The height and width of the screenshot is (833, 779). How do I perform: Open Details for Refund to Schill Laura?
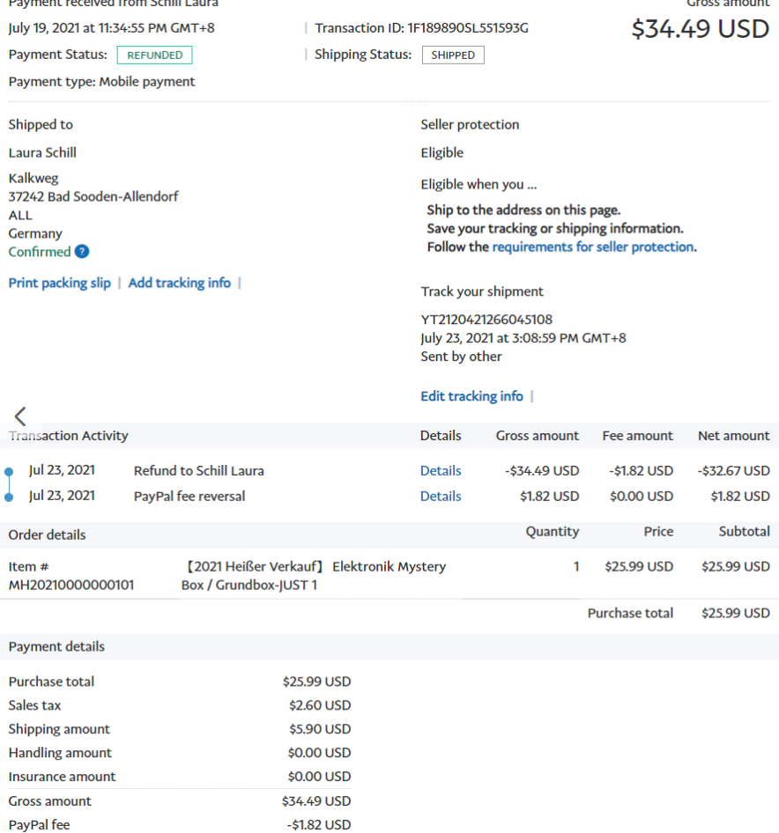[x=441, y=471]
